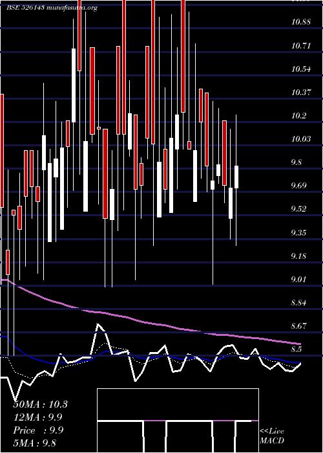Click the 9.52 price axis label

point(298,208)
